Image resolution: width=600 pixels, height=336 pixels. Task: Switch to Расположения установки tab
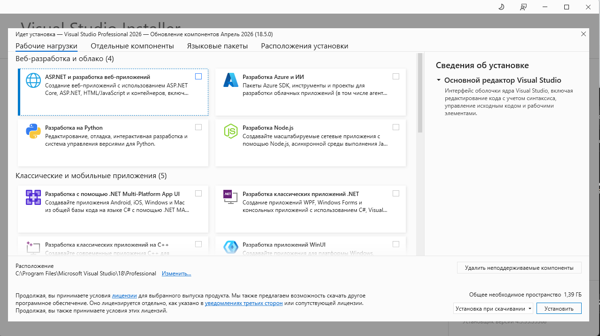305,46
